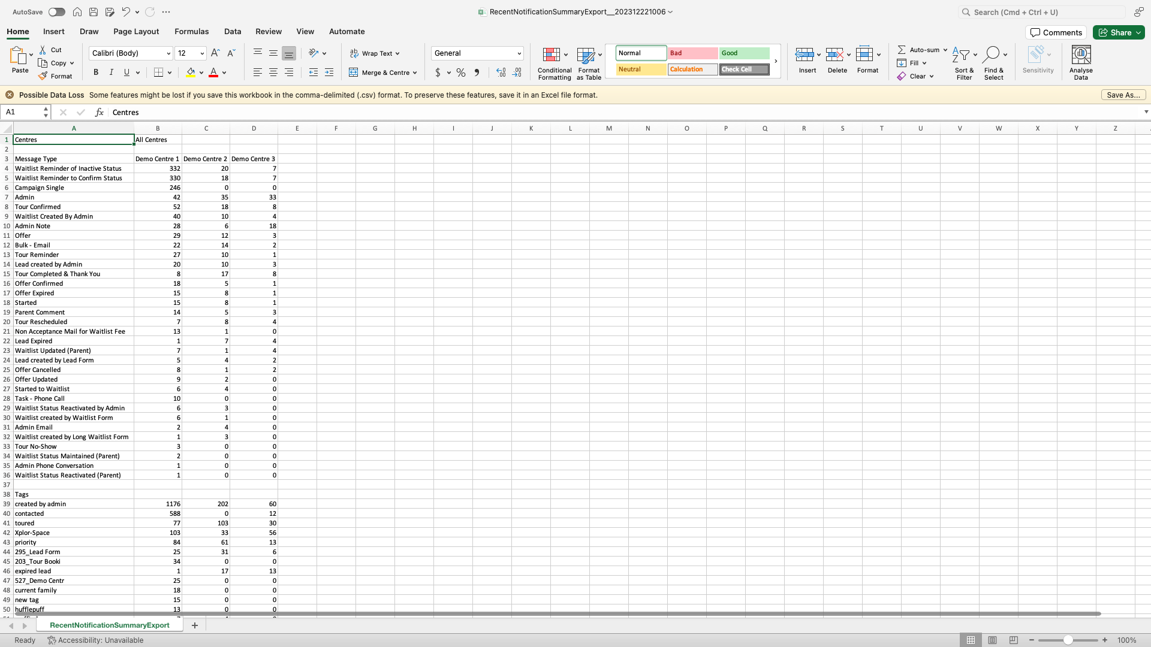
Task: Click the Decrease indent icon
Action: [314, 72]
